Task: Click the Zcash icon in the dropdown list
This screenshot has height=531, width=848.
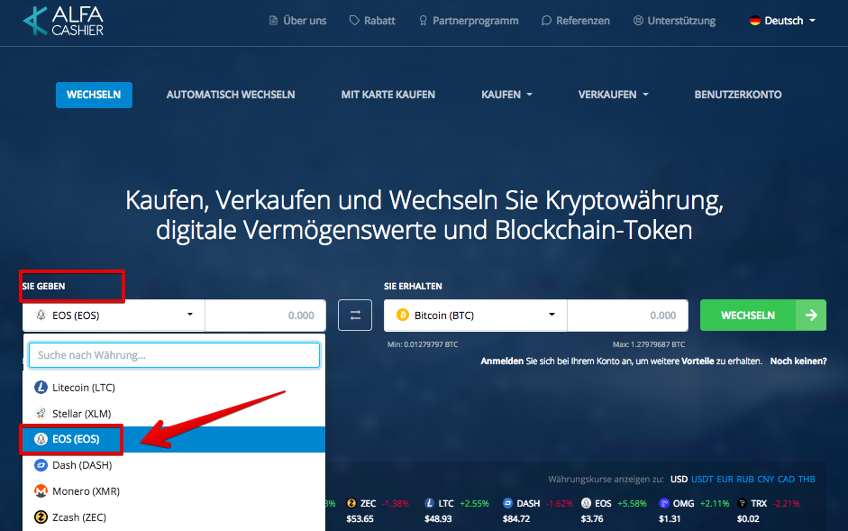Action: (x=41, y=517)
